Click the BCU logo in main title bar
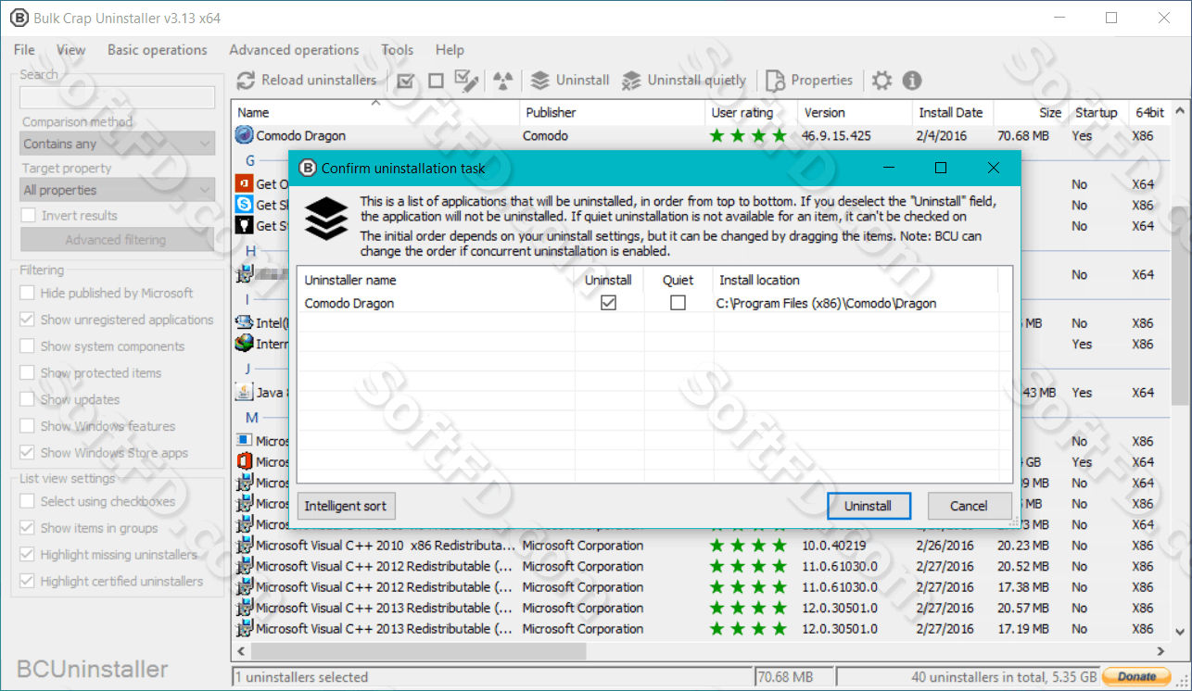 point(18,18)
